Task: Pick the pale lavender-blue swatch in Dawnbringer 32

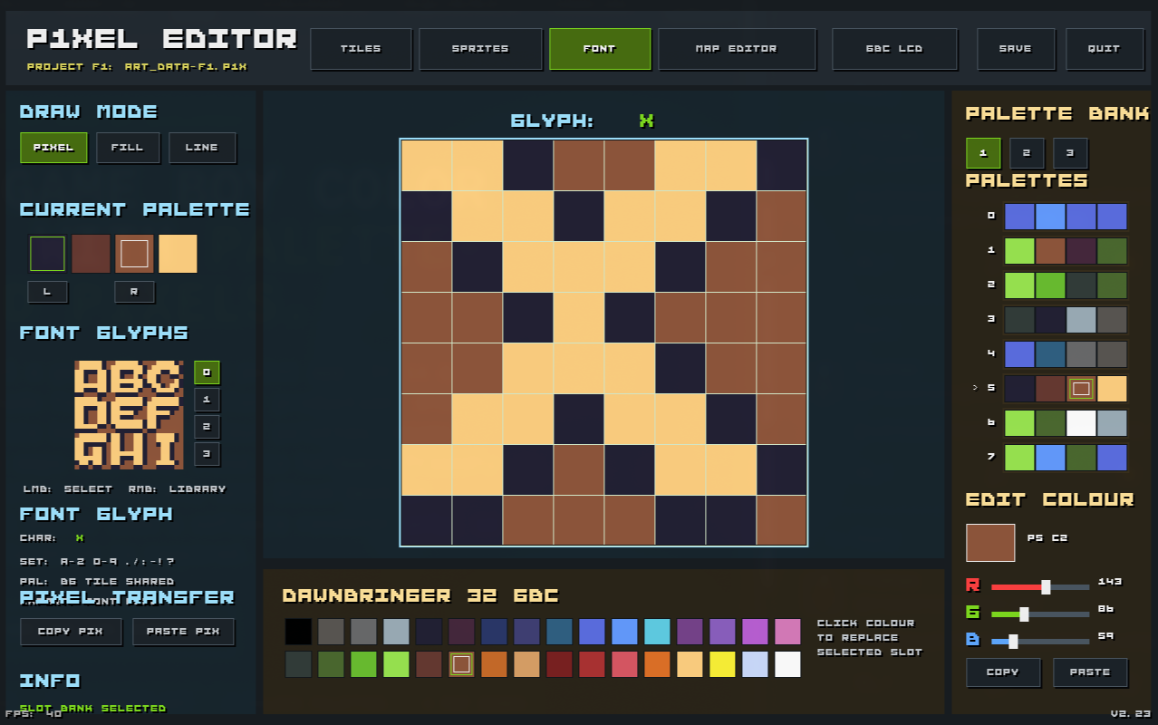Action: [755, 664]
